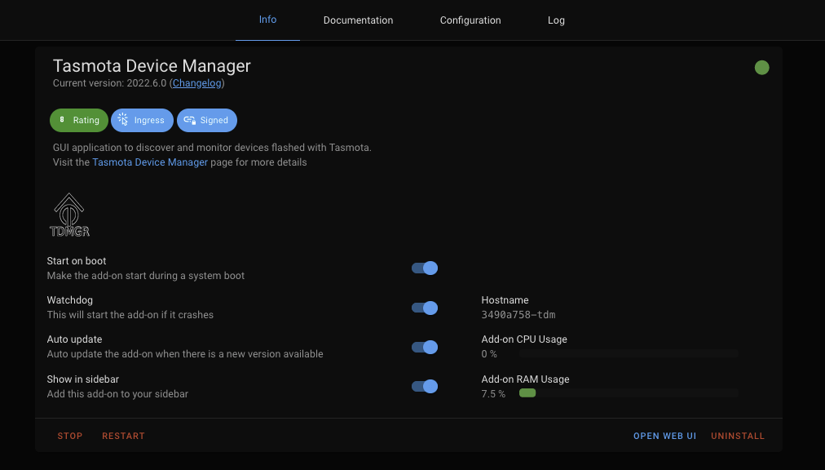Click the green running status indicator dot
Image resolution: width=825 pixels, height=470 pixels.
761,68
